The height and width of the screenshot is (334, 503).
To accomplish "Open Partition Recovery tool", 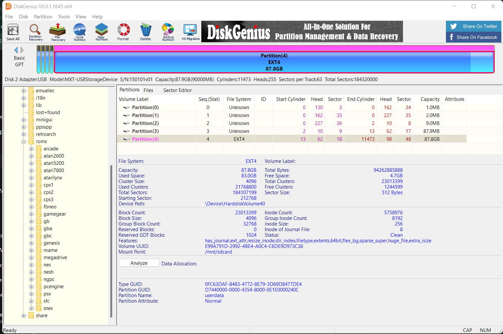I will coord(35,32).
